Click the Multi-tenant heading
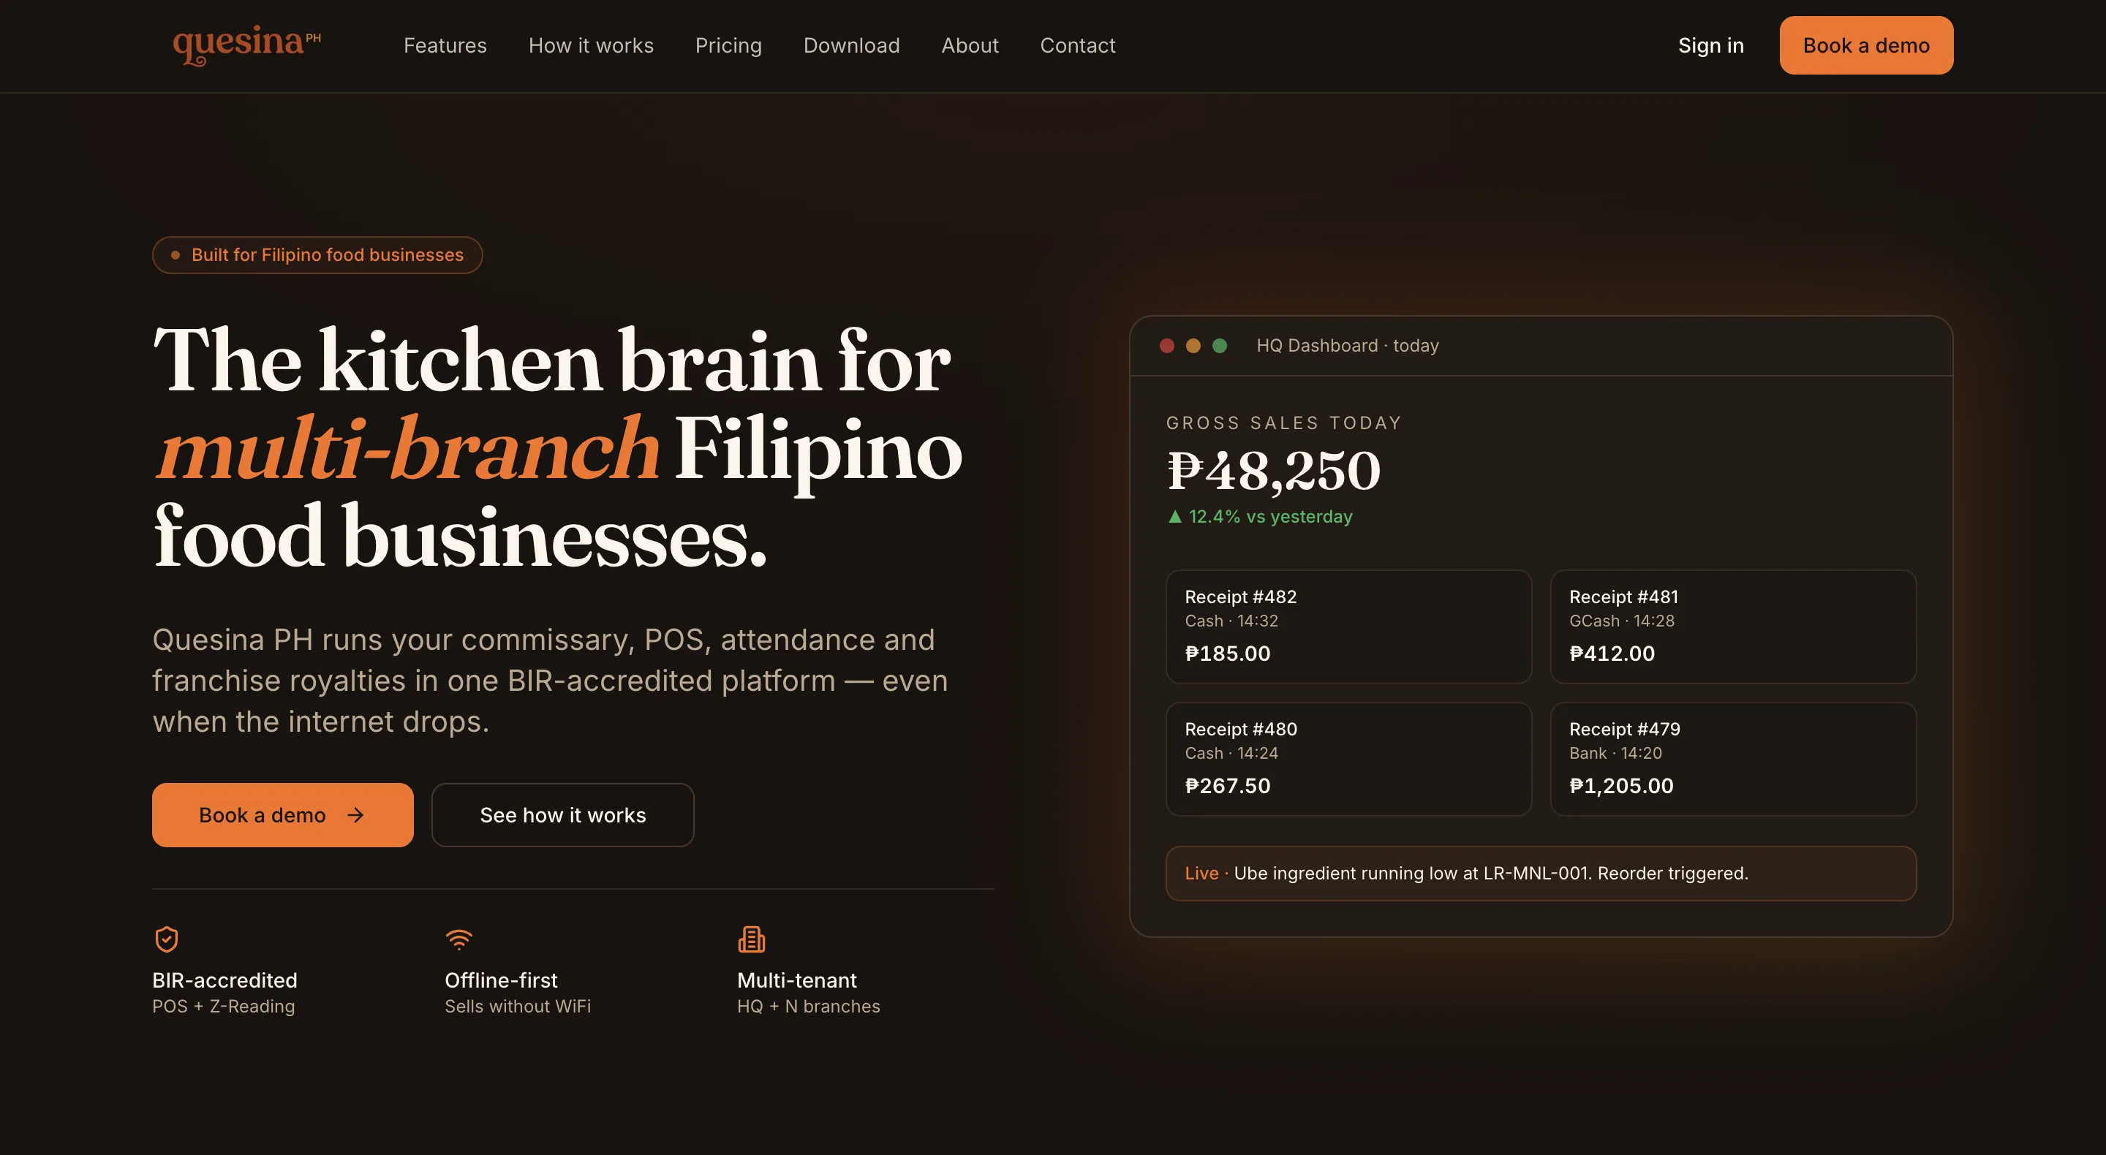 (796, 980)
